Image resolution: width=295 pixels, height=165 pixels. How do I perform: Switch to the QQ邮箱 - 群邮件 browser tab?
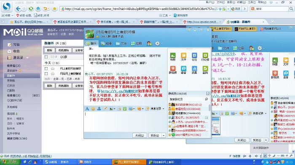[x=245, y=22]
